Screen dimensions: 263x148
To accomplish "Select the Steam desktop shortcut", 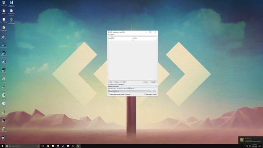I will 4,138.
